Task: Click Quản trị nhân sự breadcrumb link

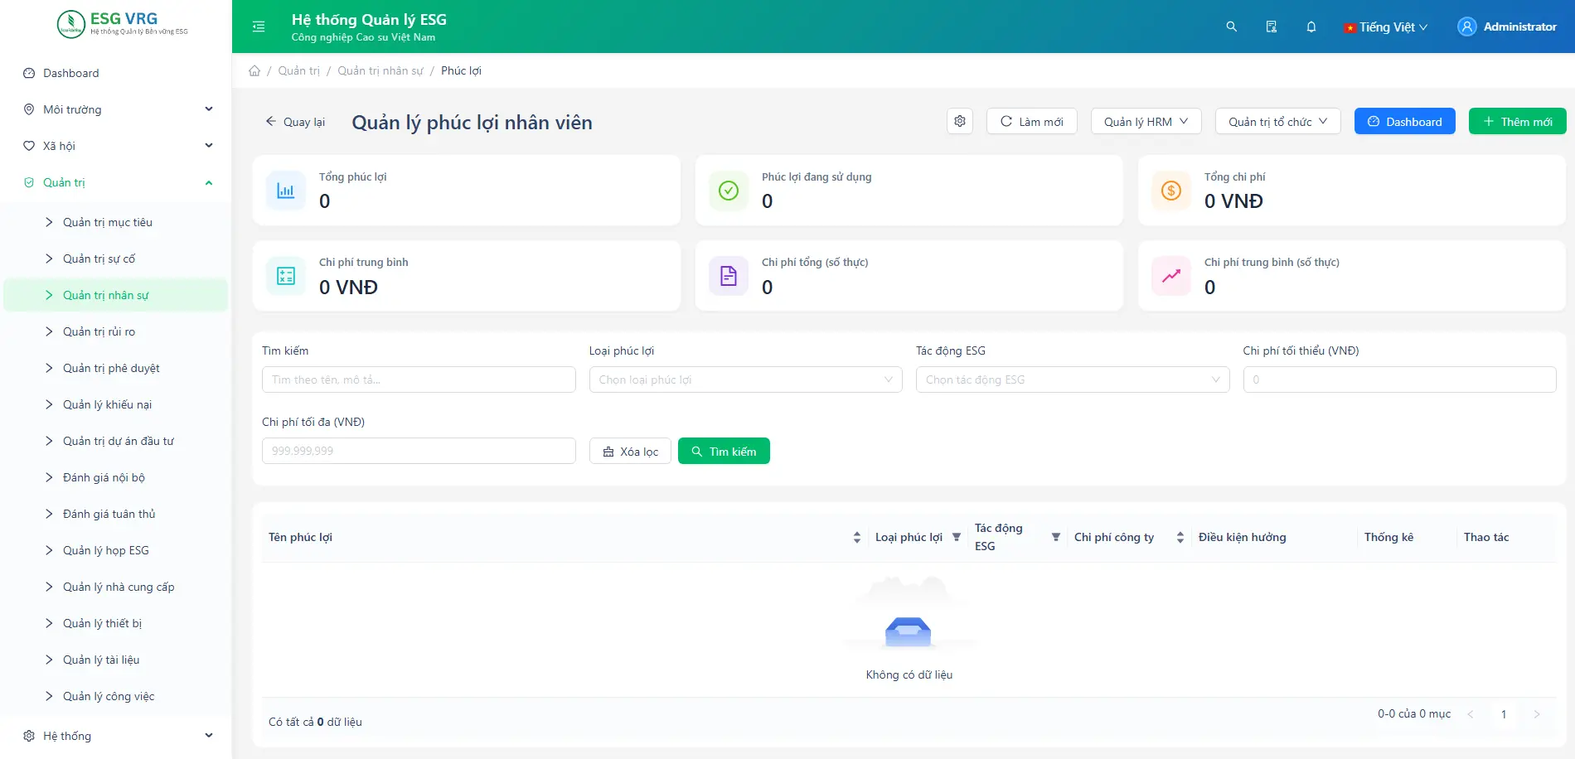Action: click(x=380, y=70)
